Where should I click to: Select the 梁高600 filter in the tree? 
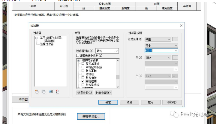coord(49,41)
